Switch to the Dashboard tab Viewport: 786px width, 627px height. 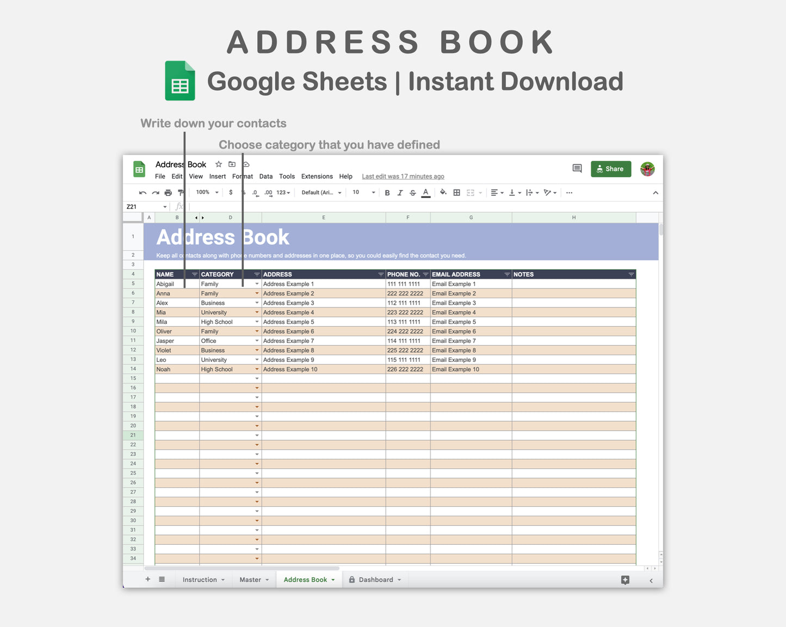point(375,579)
